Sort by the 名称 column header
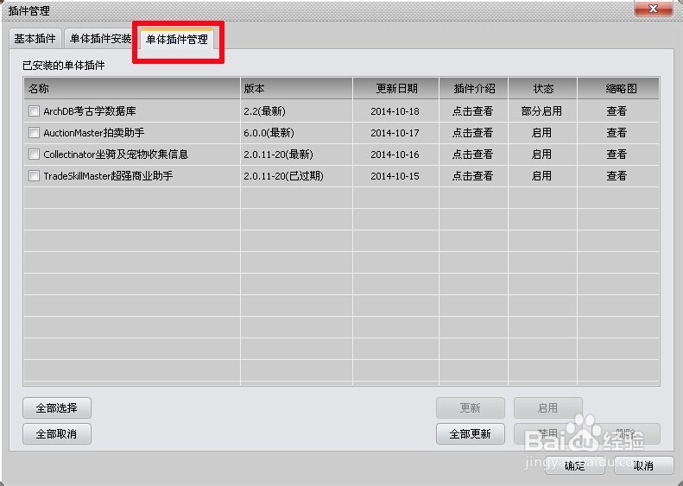Image resolution: width=683 pixels, height=486 pixels. pos(132,88)
